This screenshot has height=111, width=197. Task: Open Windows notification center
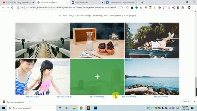(x=192, y=108)
